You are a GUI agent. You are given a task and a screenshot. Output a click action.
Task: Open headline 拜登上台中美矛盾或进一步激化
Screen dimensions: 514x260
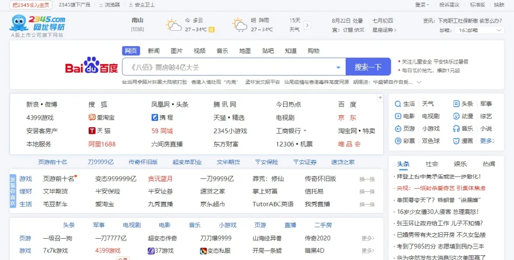[439, 176]
